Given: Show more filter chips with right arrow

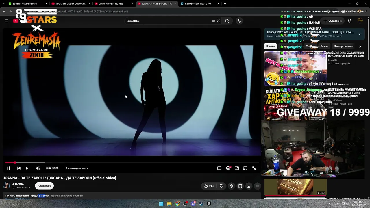Looking at the screenshot, I should coord(360,46).
